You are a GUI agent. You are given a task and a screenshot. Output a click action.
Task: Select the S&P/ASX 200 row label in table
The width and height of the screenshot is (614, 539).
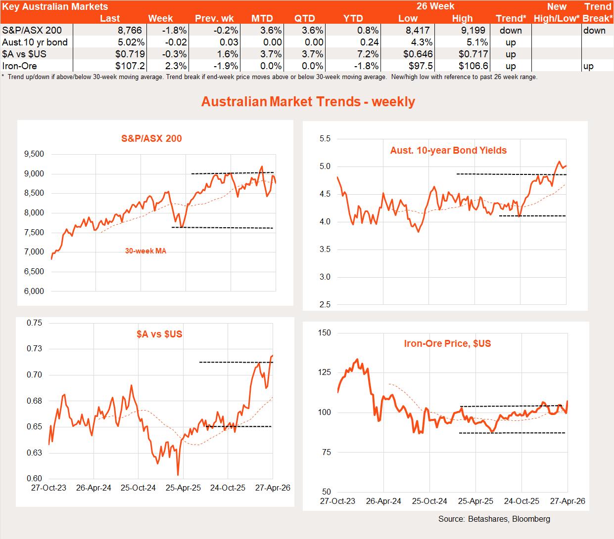(32, 30)
